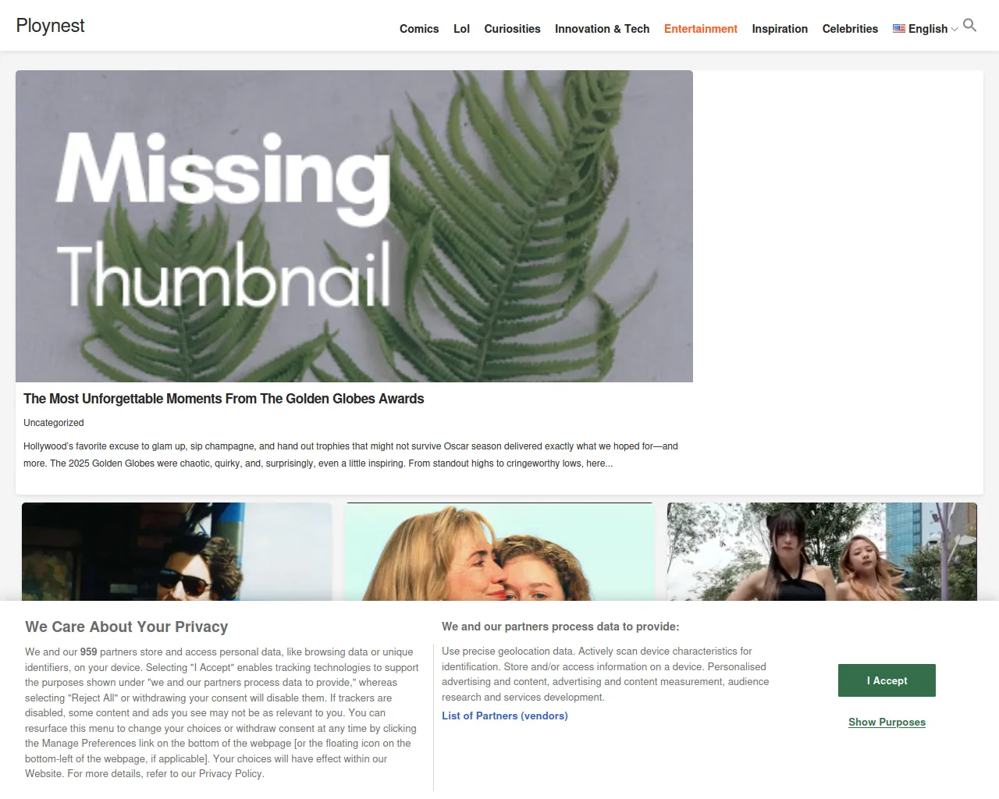Viewport: 999px width, 799px height.
Task: Select the Curiosities menu item
Action: 512,29
